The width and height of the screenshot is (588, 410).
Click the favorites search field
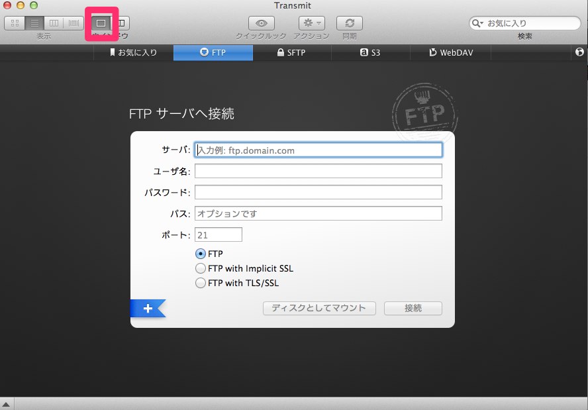(x=524, y=23)
